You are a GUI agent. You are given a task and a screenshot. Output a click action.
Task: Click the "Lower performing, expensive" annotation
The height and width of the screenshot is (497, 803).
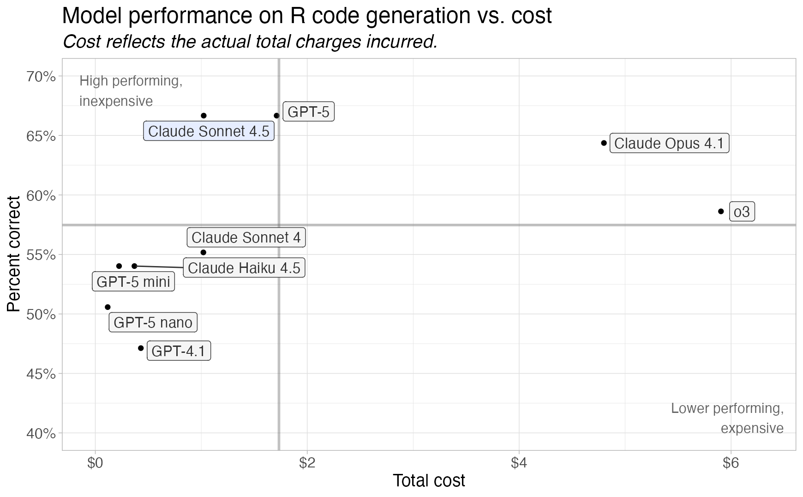tap(727, 418)
